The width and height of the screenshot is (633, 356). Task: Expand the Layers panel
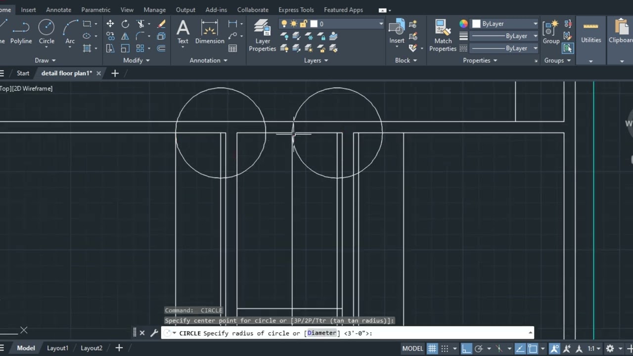coord(316,60)
